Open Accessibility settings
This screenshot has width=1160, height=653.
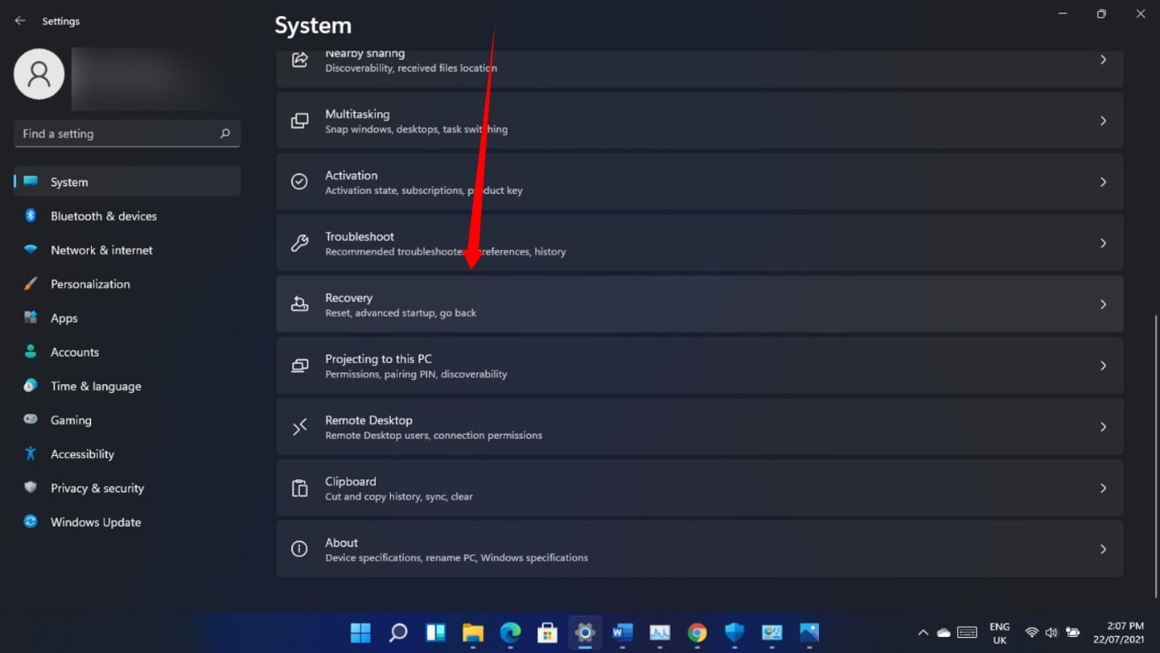[x=82, y=453]
